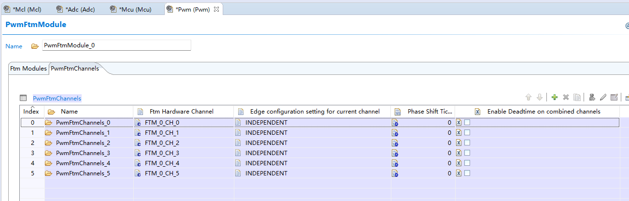Open the FTM_0_CH_3 hardware channel dropdown cell
629x201 pixels.
[x=184, y=153]
